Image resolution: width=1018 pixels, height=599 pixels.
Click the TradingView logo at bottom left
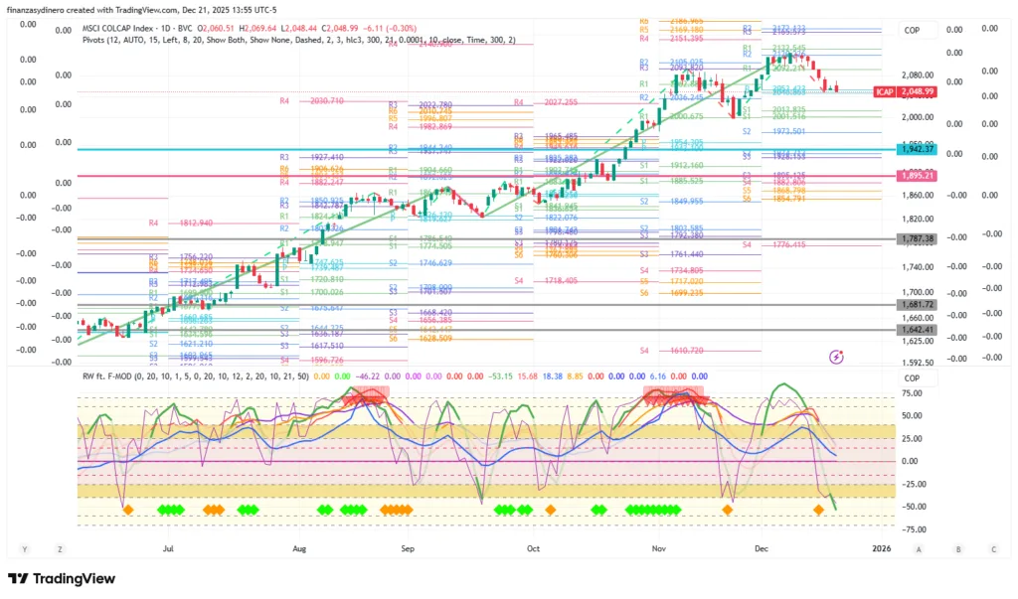coord(61,579)
